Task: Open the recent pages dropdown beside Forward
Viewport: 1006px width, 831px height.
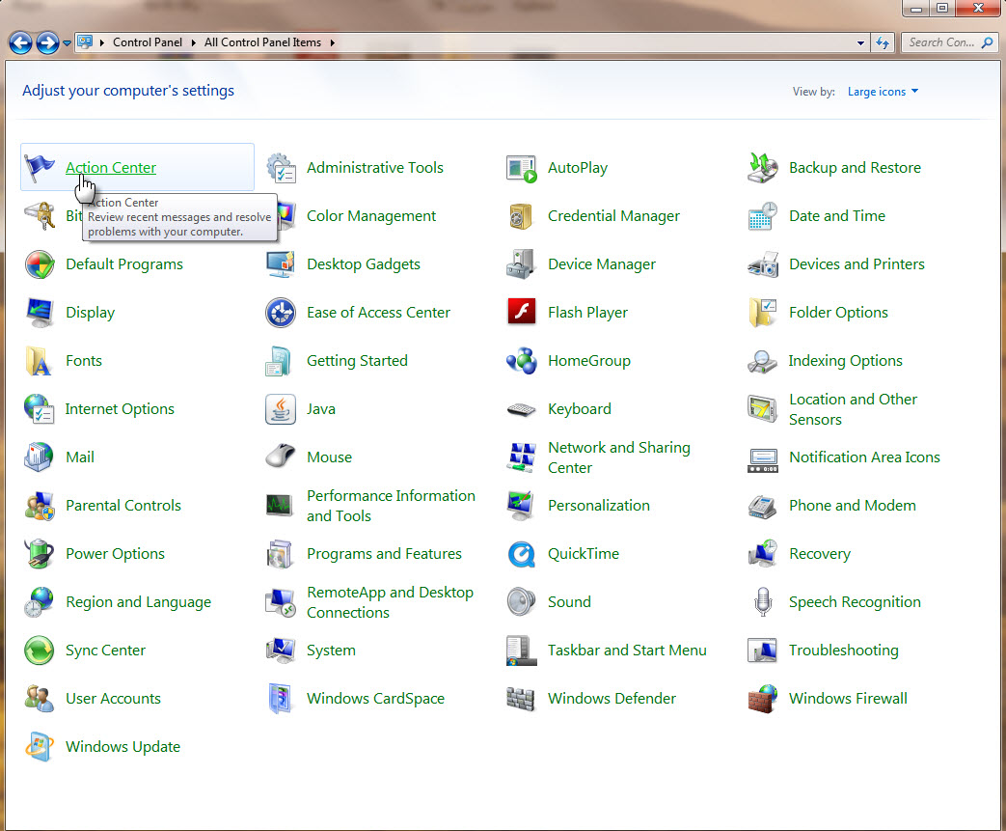Action: pos(67,43)
